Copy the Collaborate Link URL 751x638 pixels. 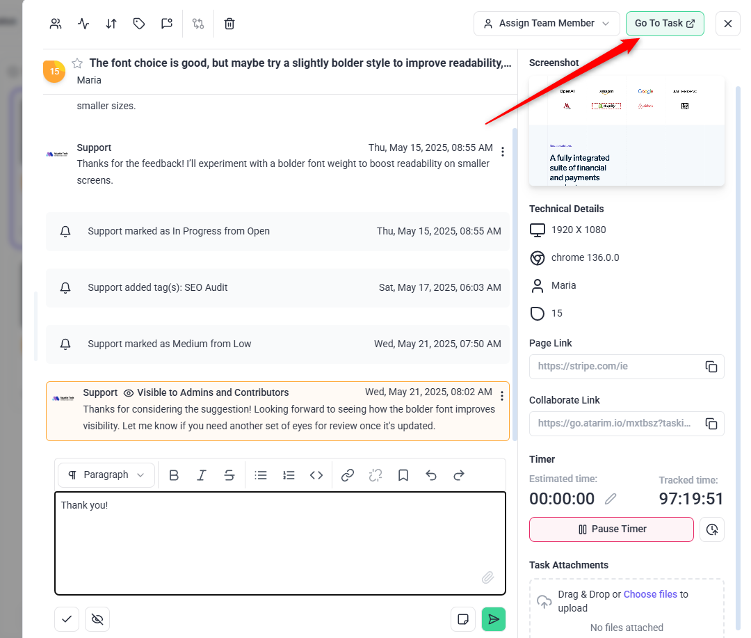711,424
